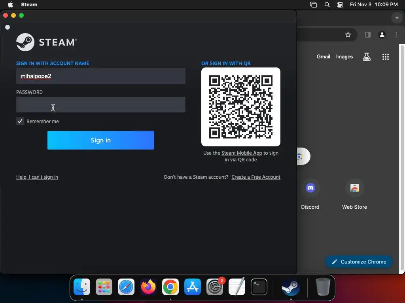
Task: Open Launchpad from the Dock
Action: coord(104,287)
